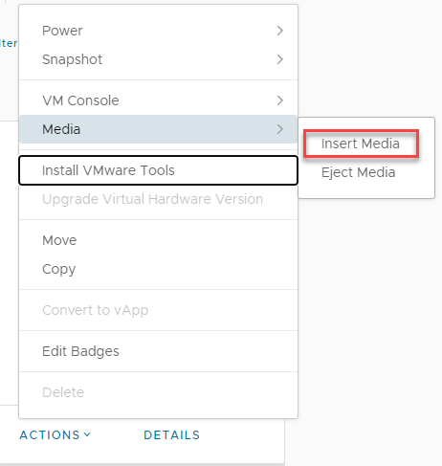The height and width of the screenshot is (466, 442).
Task: Select the Media menu item
Action: point(158,129)
